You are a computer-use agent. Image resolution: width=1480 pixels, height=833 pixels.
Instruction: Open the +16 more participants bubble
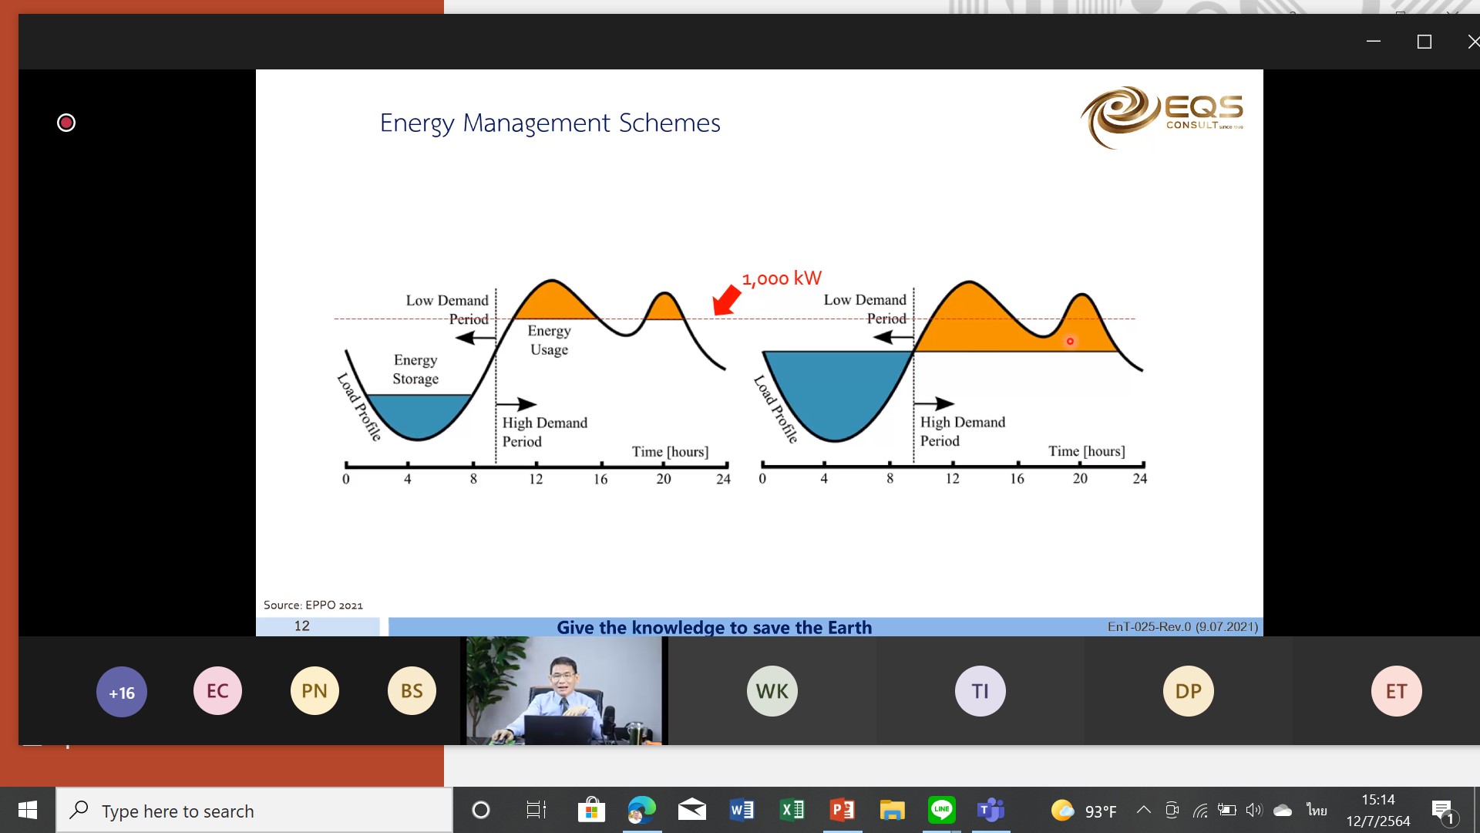(x=121, y=692)
